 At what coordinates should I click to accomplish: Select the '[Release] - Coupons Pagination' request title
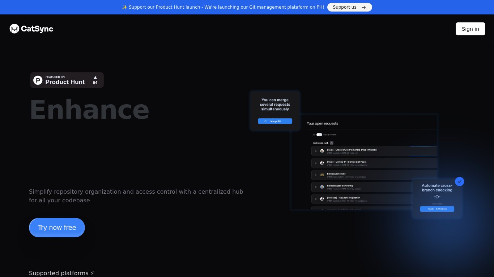click(x=344, y=198)
